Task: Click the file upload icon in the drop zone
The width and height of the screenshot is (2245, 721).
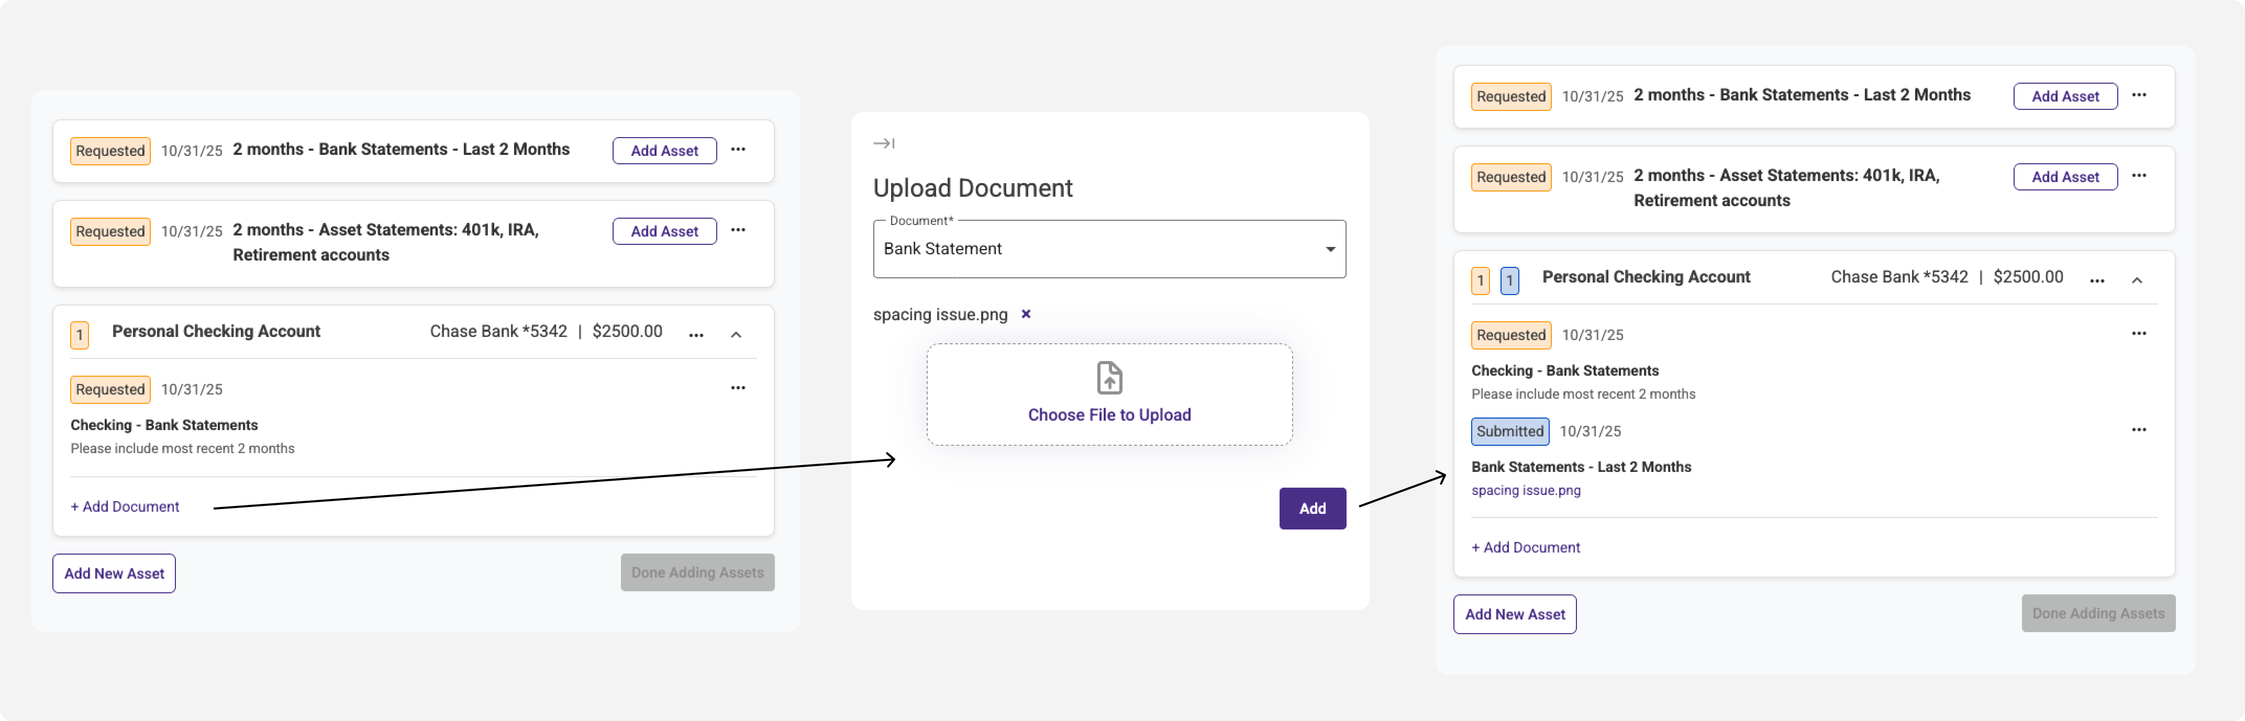Action: pyautogui.click(x=1108, y=379)
